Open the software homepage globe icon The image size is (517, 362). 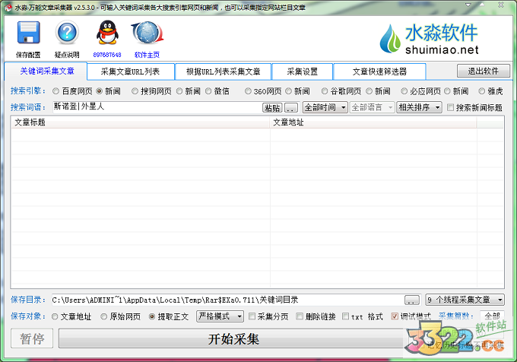tap(147, 33)
